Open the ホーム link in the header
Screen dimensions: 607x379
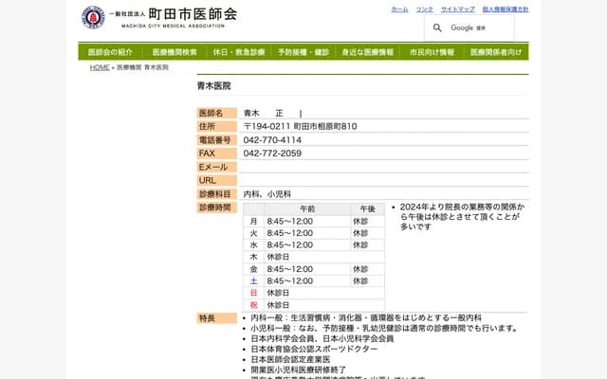coord(399,9)
